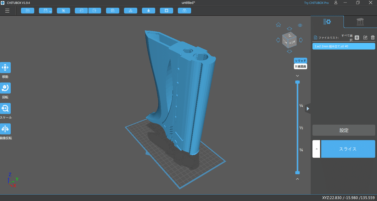Click the redo toolbar icon
The image size is (377, 201).
(95, 11)
